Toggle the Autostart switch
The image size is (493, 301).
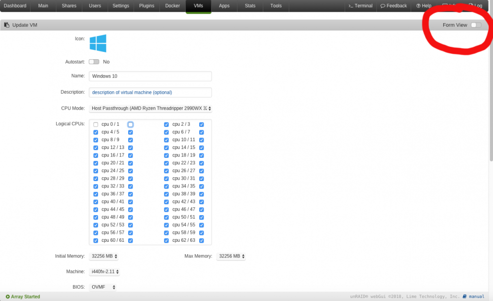pyautogui.click(x=94, y=62)
